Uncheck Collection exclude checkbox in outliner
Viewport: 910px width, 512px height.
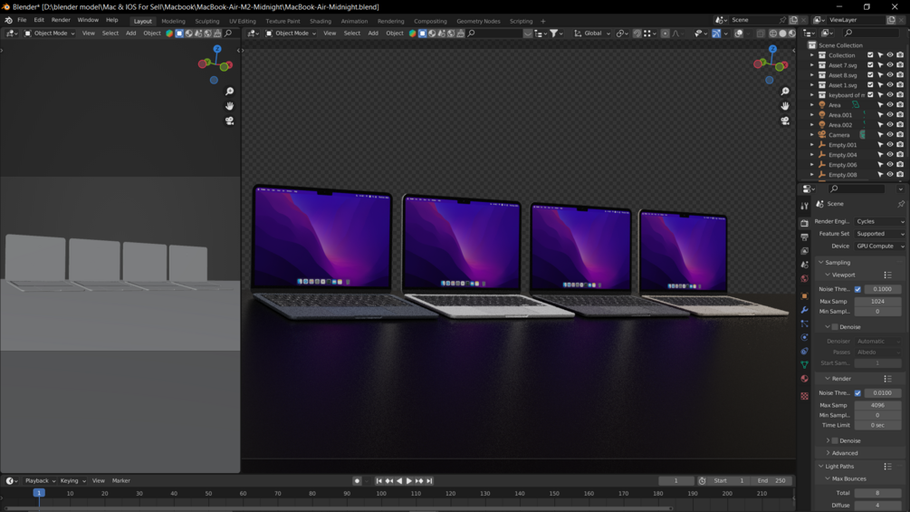click(x=870, y=55)
